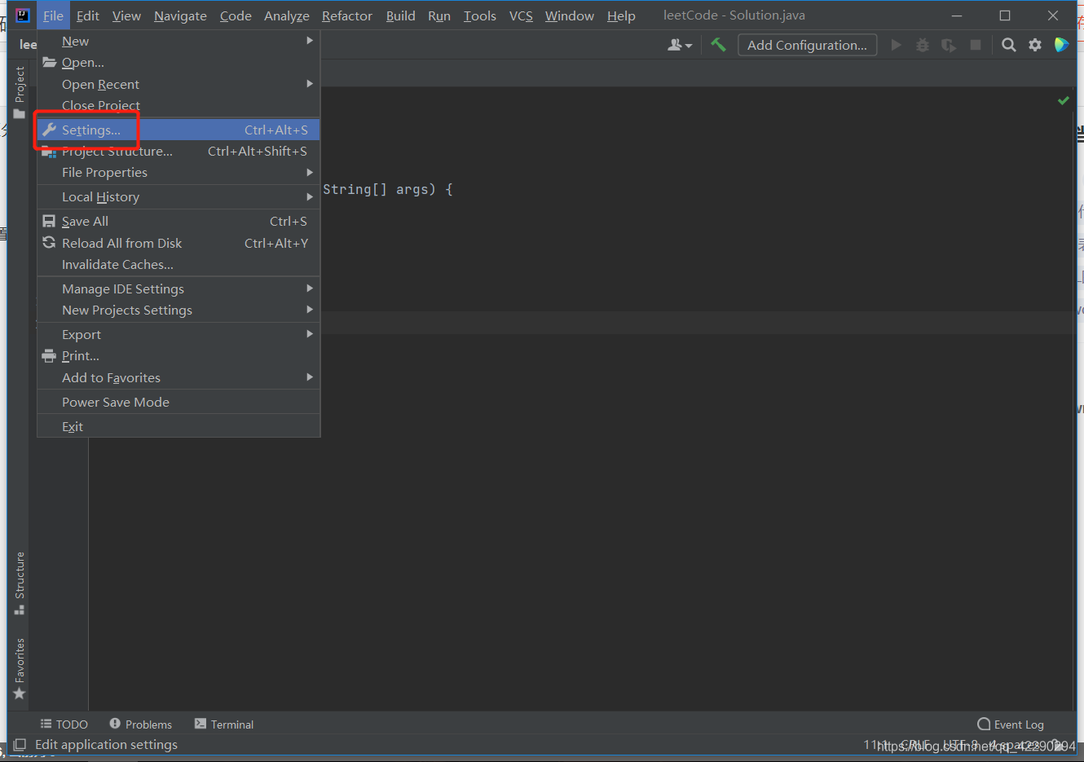Click the Debug bug icon
Screen dimensions: 1084x762
(923, 45)
